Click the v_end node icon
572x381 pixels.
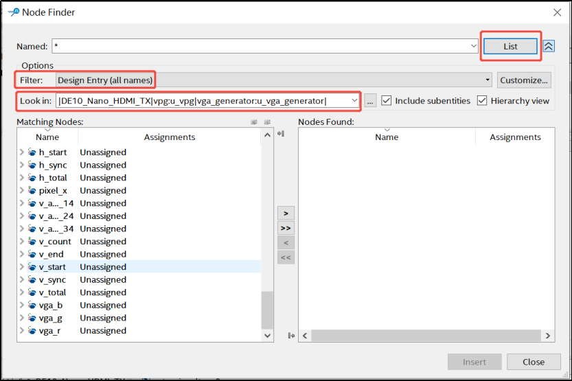tap(32, 254)
